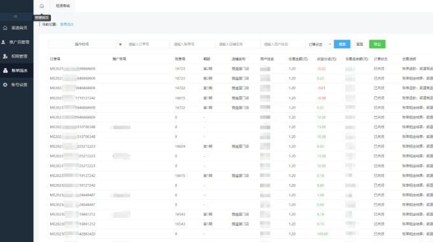Click bill number 16624 in the table
The height and width of the screenshot is (242, 433).
tap(180, 146)
